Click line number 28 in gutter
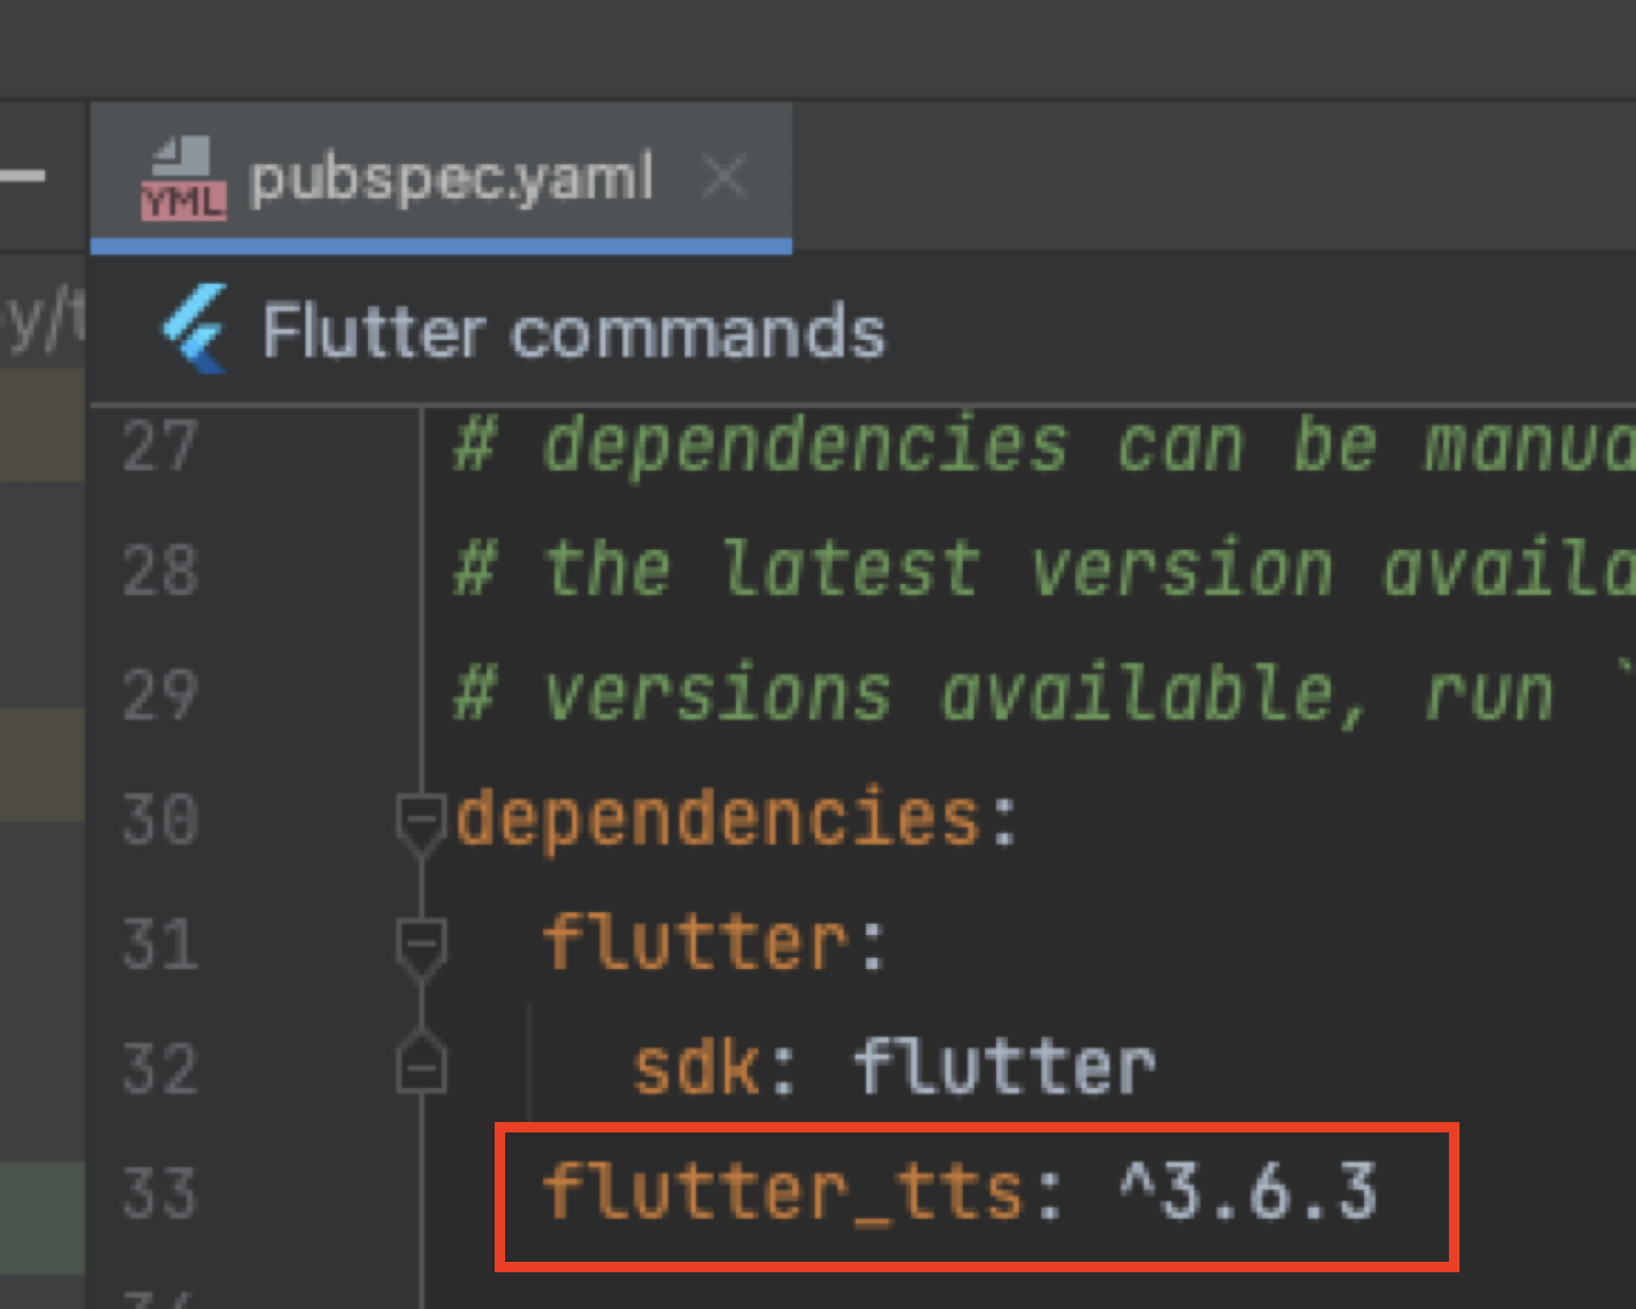Screen dimensions: 1636x1309 [x=160, y=570]
